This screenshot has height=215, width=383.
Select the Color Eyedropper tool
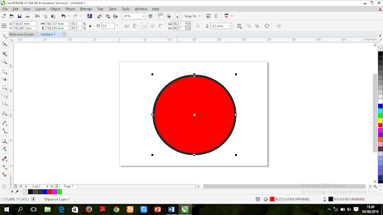(x=4, y=159)
